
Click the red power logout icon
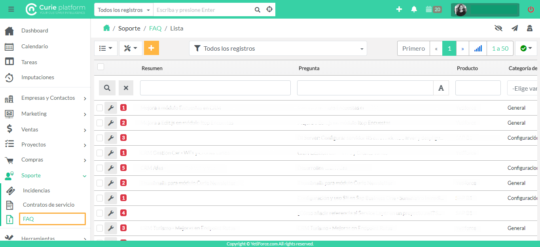pos(531,9)
